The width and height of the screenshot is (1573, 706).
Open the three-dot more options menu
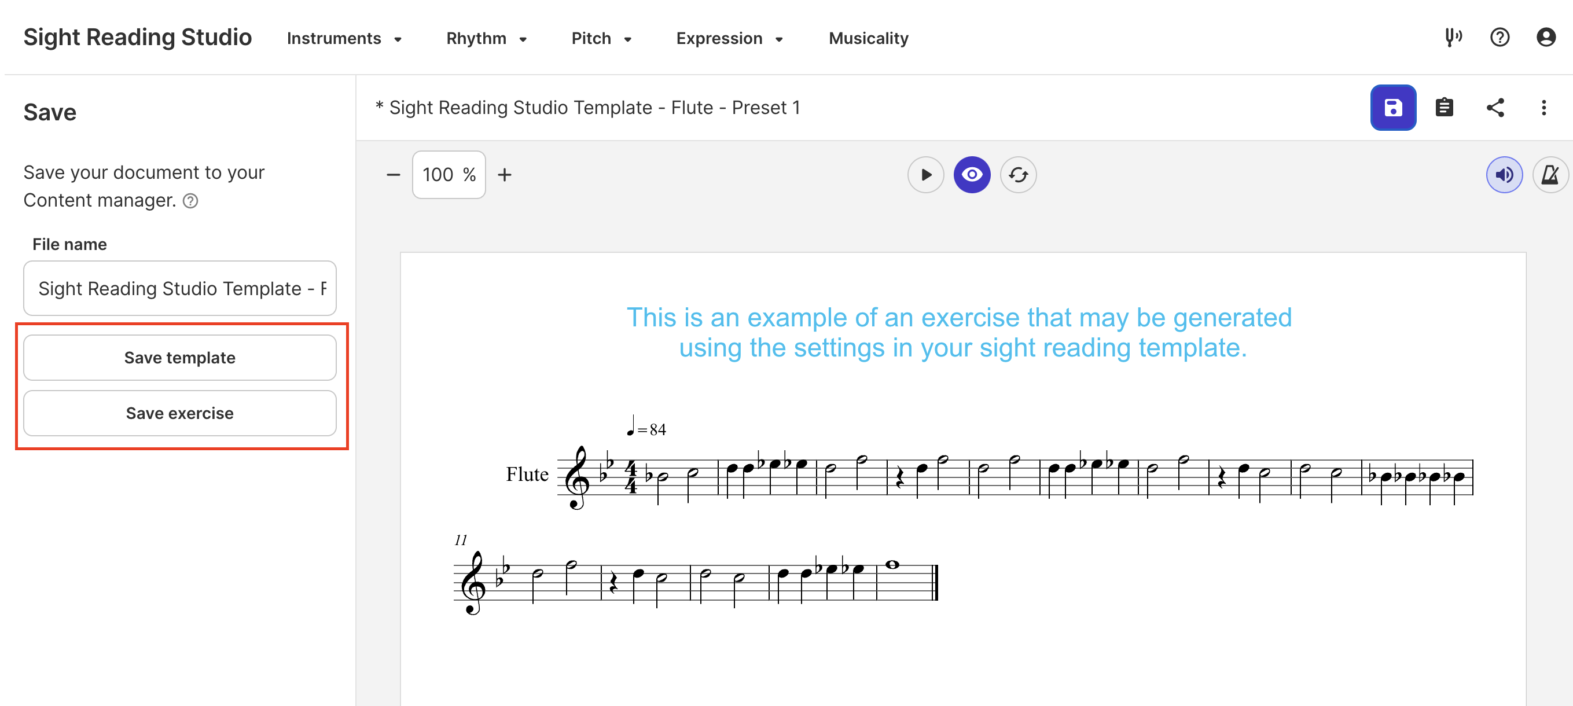click(x=1543, y=108)
